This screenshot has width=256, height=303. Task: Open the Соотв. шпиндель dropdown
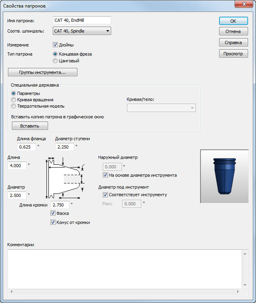pyautogui.click(x=82, y=31)
